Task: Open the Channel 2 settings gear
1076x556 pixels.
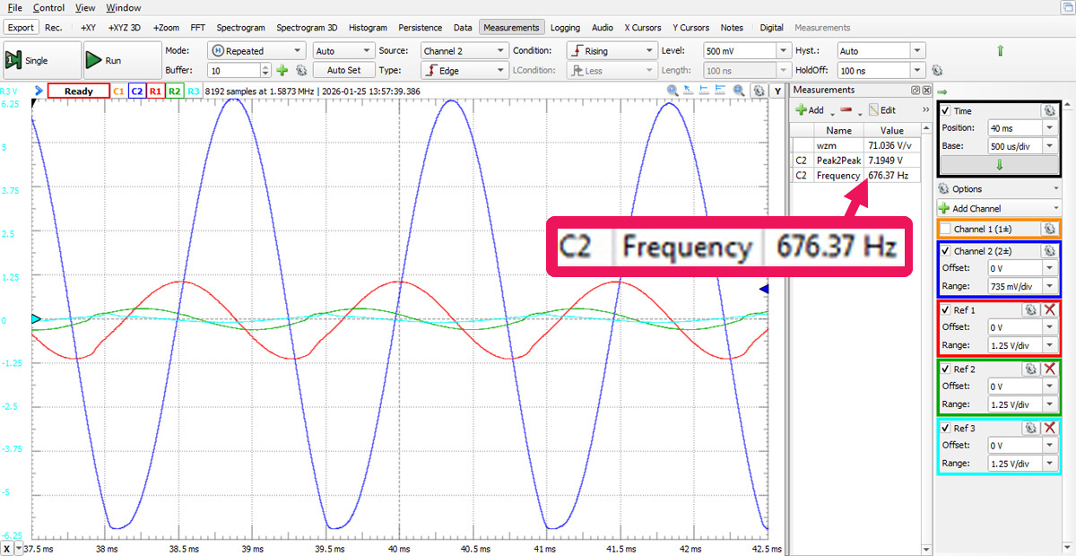Action: [x=1048, y=250]
